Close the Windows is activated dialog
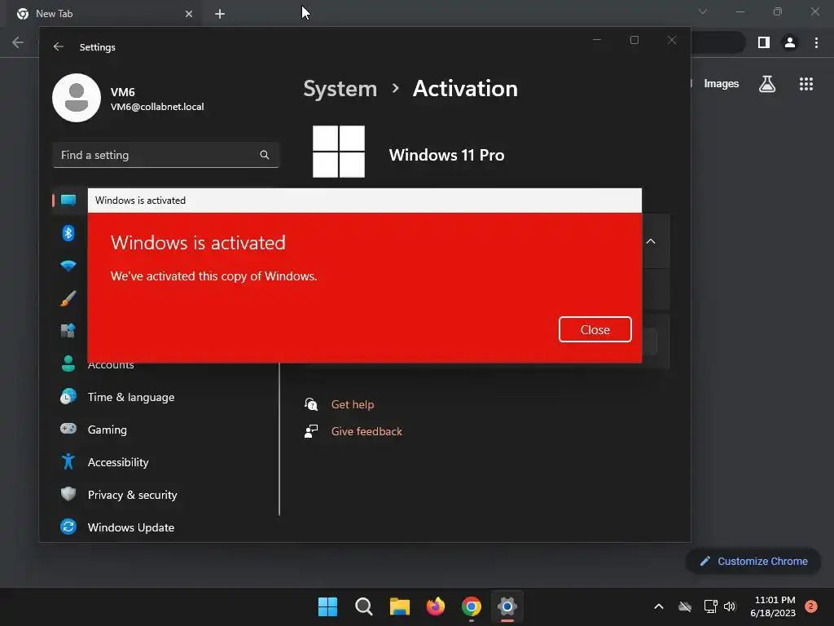834x626 pixels. 595,329
